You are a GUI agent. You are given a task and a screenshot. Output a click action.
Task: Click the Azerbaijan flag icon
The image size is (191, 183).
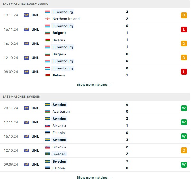(x=48, y=112)
